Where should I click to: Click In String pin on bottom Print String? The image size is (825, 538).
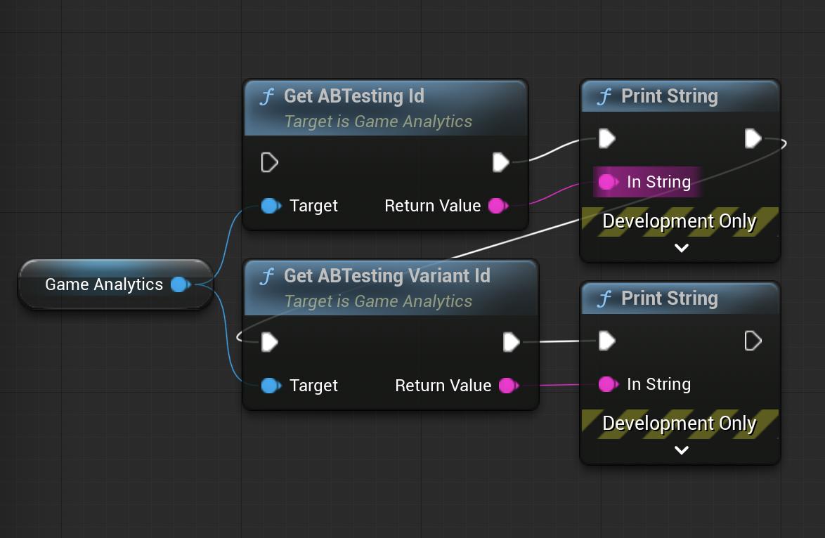607,384
